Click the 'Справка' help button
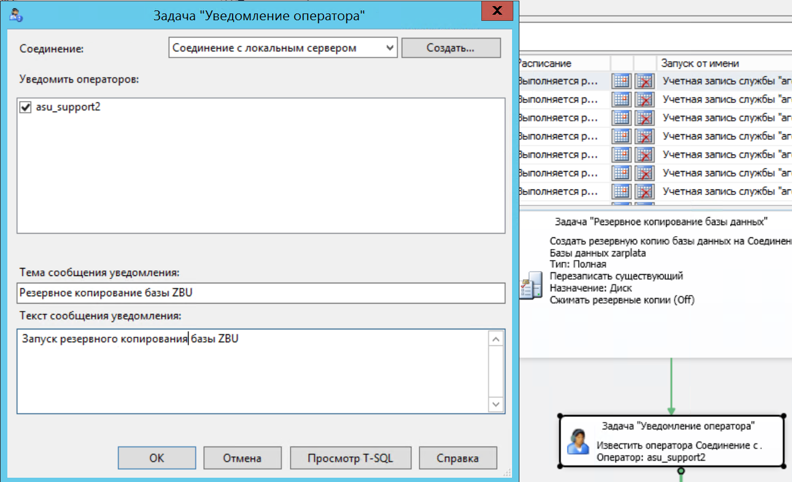792x482 pixels. (x=457, y=458)
